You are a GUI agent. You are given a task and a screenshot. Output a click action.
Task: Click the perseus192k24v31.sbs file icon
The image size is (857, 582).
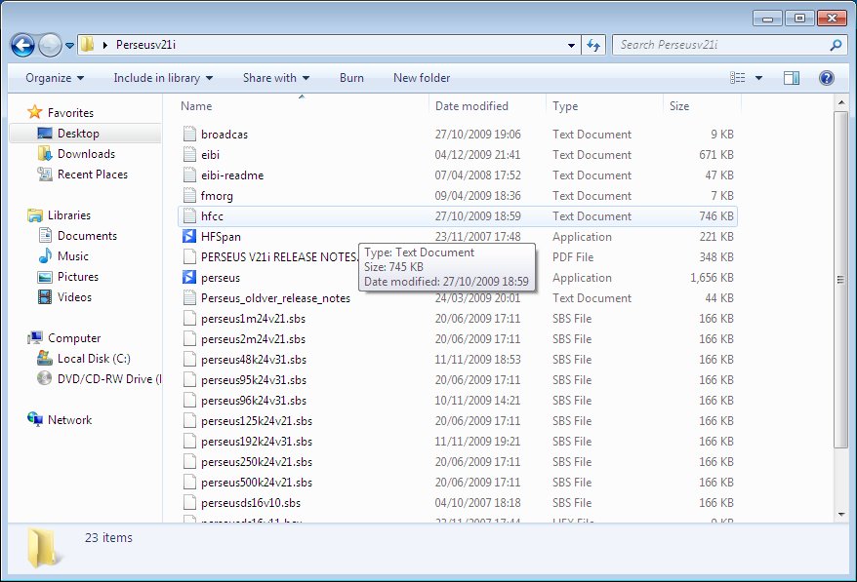point(189,442)
